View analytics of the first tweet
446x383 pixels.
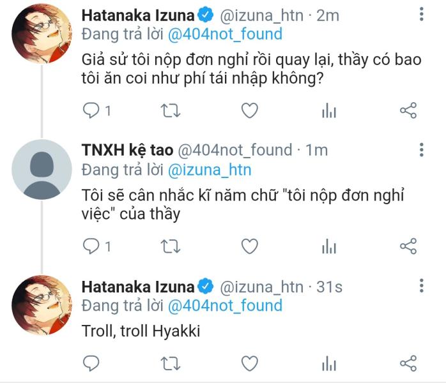[329, 110]
